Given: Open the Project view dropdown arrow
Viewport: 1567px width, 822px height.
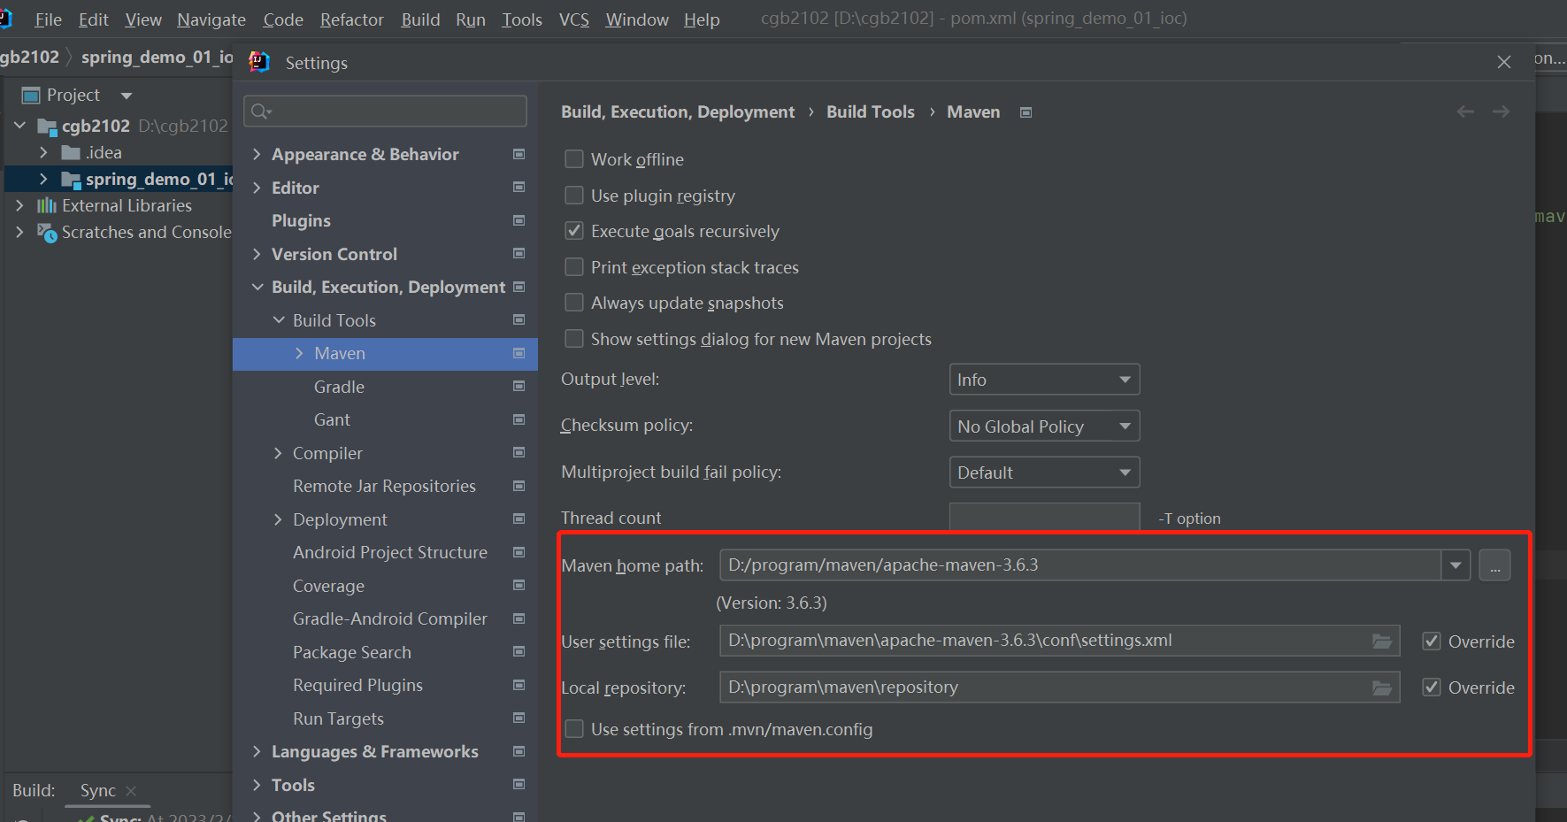Looking at the screenshot, I should tap(127, 96).
